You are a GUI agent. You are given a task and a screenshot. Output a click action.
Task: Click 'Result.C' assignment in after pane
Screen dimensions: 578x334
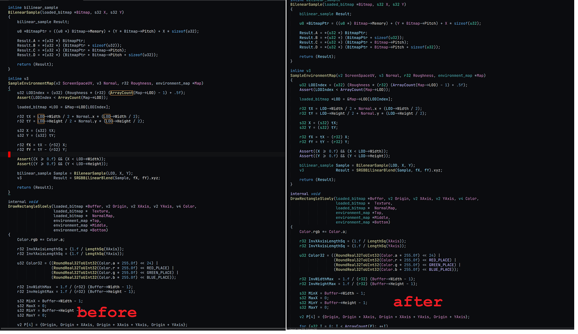coord(354,42)
